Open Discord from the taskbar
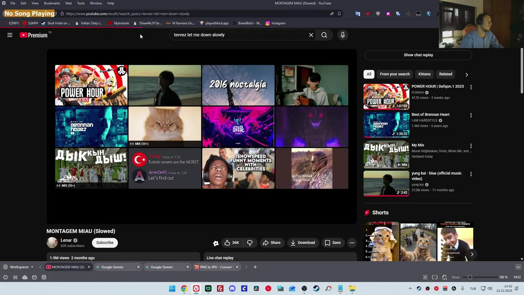524x295 pixels. (232, 289)
